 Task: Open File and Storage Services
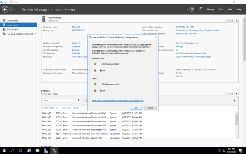(x=20, y=34)
